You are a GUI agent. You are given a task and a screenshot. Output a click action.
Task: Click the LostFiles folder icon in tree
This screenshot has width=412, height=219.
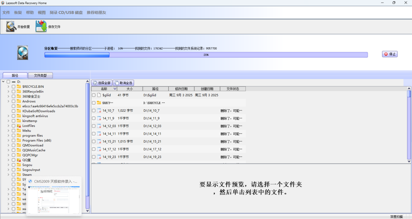point(19,126)
